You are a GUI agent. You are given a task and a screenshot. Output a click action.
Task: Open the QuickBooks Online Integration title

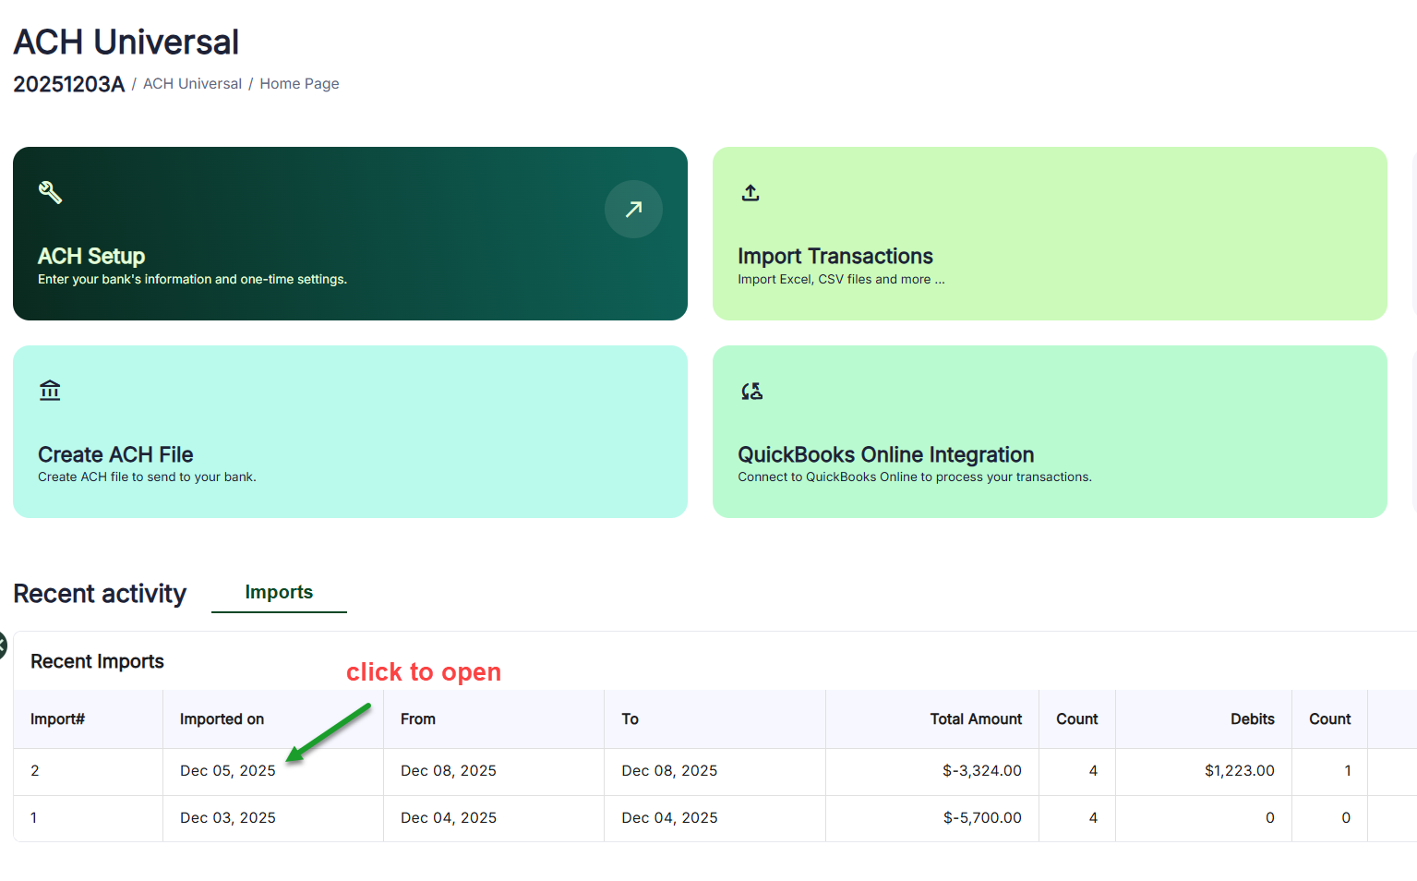(x=885, y=454)
